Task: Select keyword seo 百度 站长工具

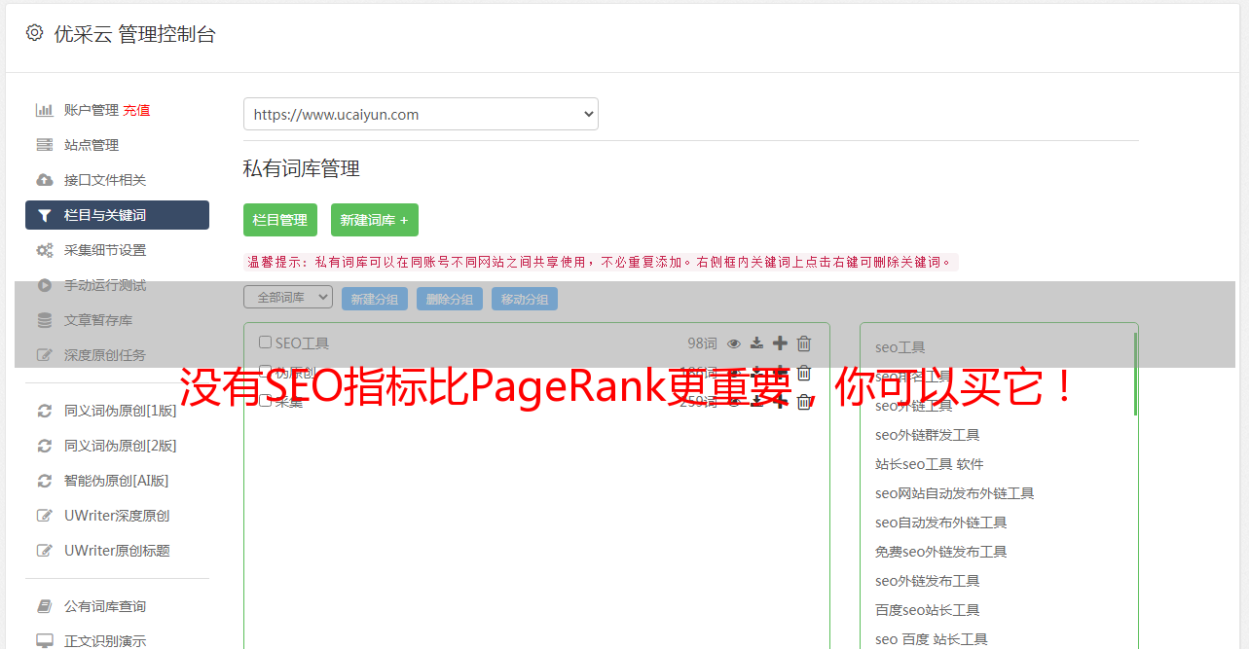Action: (x=932, y=639)
